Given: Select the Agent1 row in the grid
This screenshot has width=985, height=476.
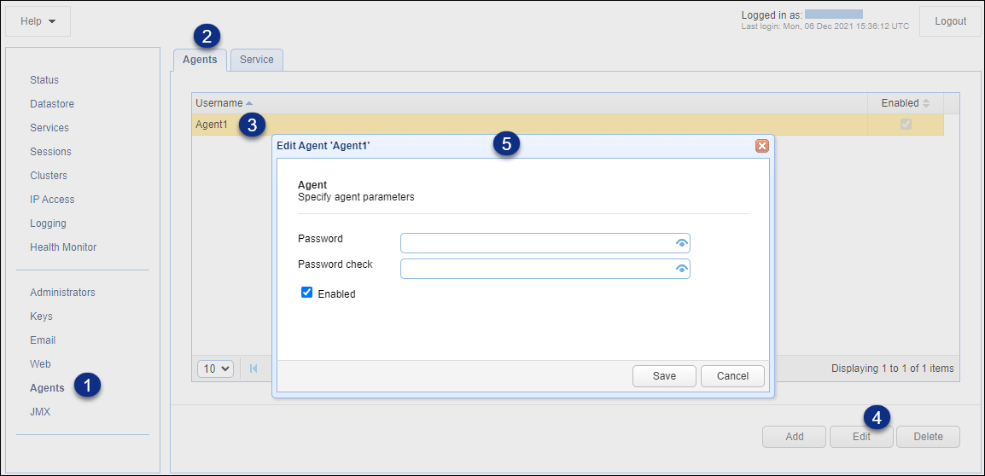Looking at the screenshot, I should [x=568, y=125].
